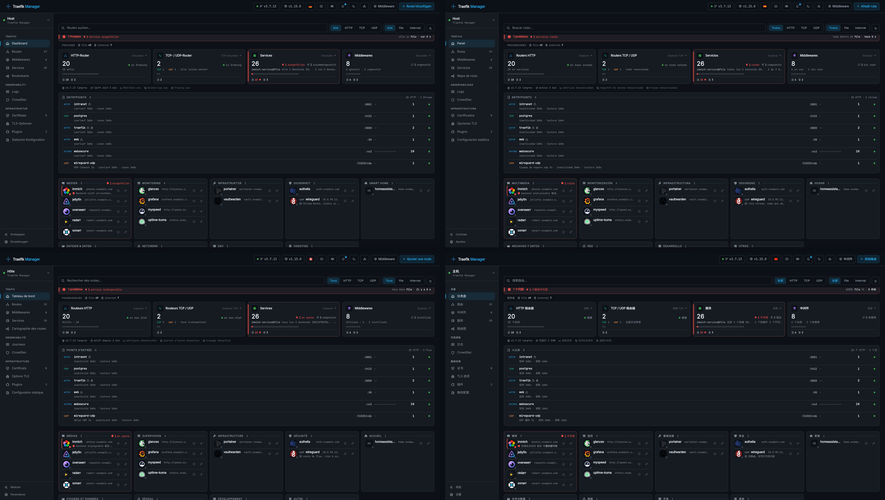Open Zertifikate sidebar item

pyautogui.click(x=19, y=116)
